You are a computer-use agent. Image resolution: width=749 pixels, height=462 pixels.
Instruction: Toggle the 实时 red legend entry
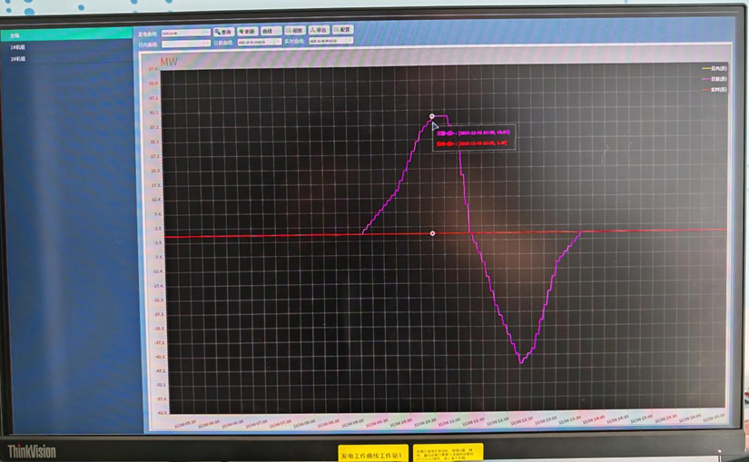715,90
